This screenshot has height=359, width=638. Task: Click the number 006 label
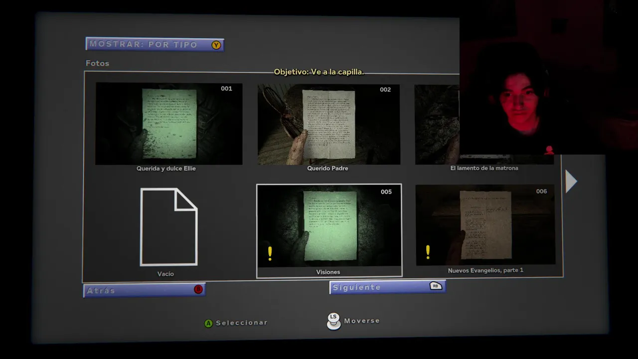click(x=541, y=191)
